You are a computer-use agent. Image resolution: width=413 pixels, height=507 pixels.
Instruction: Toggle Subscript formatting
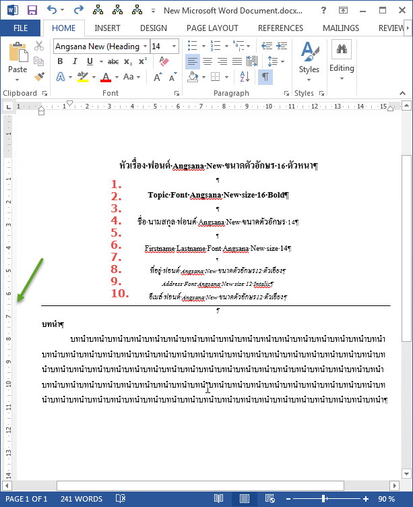point(128,61)
